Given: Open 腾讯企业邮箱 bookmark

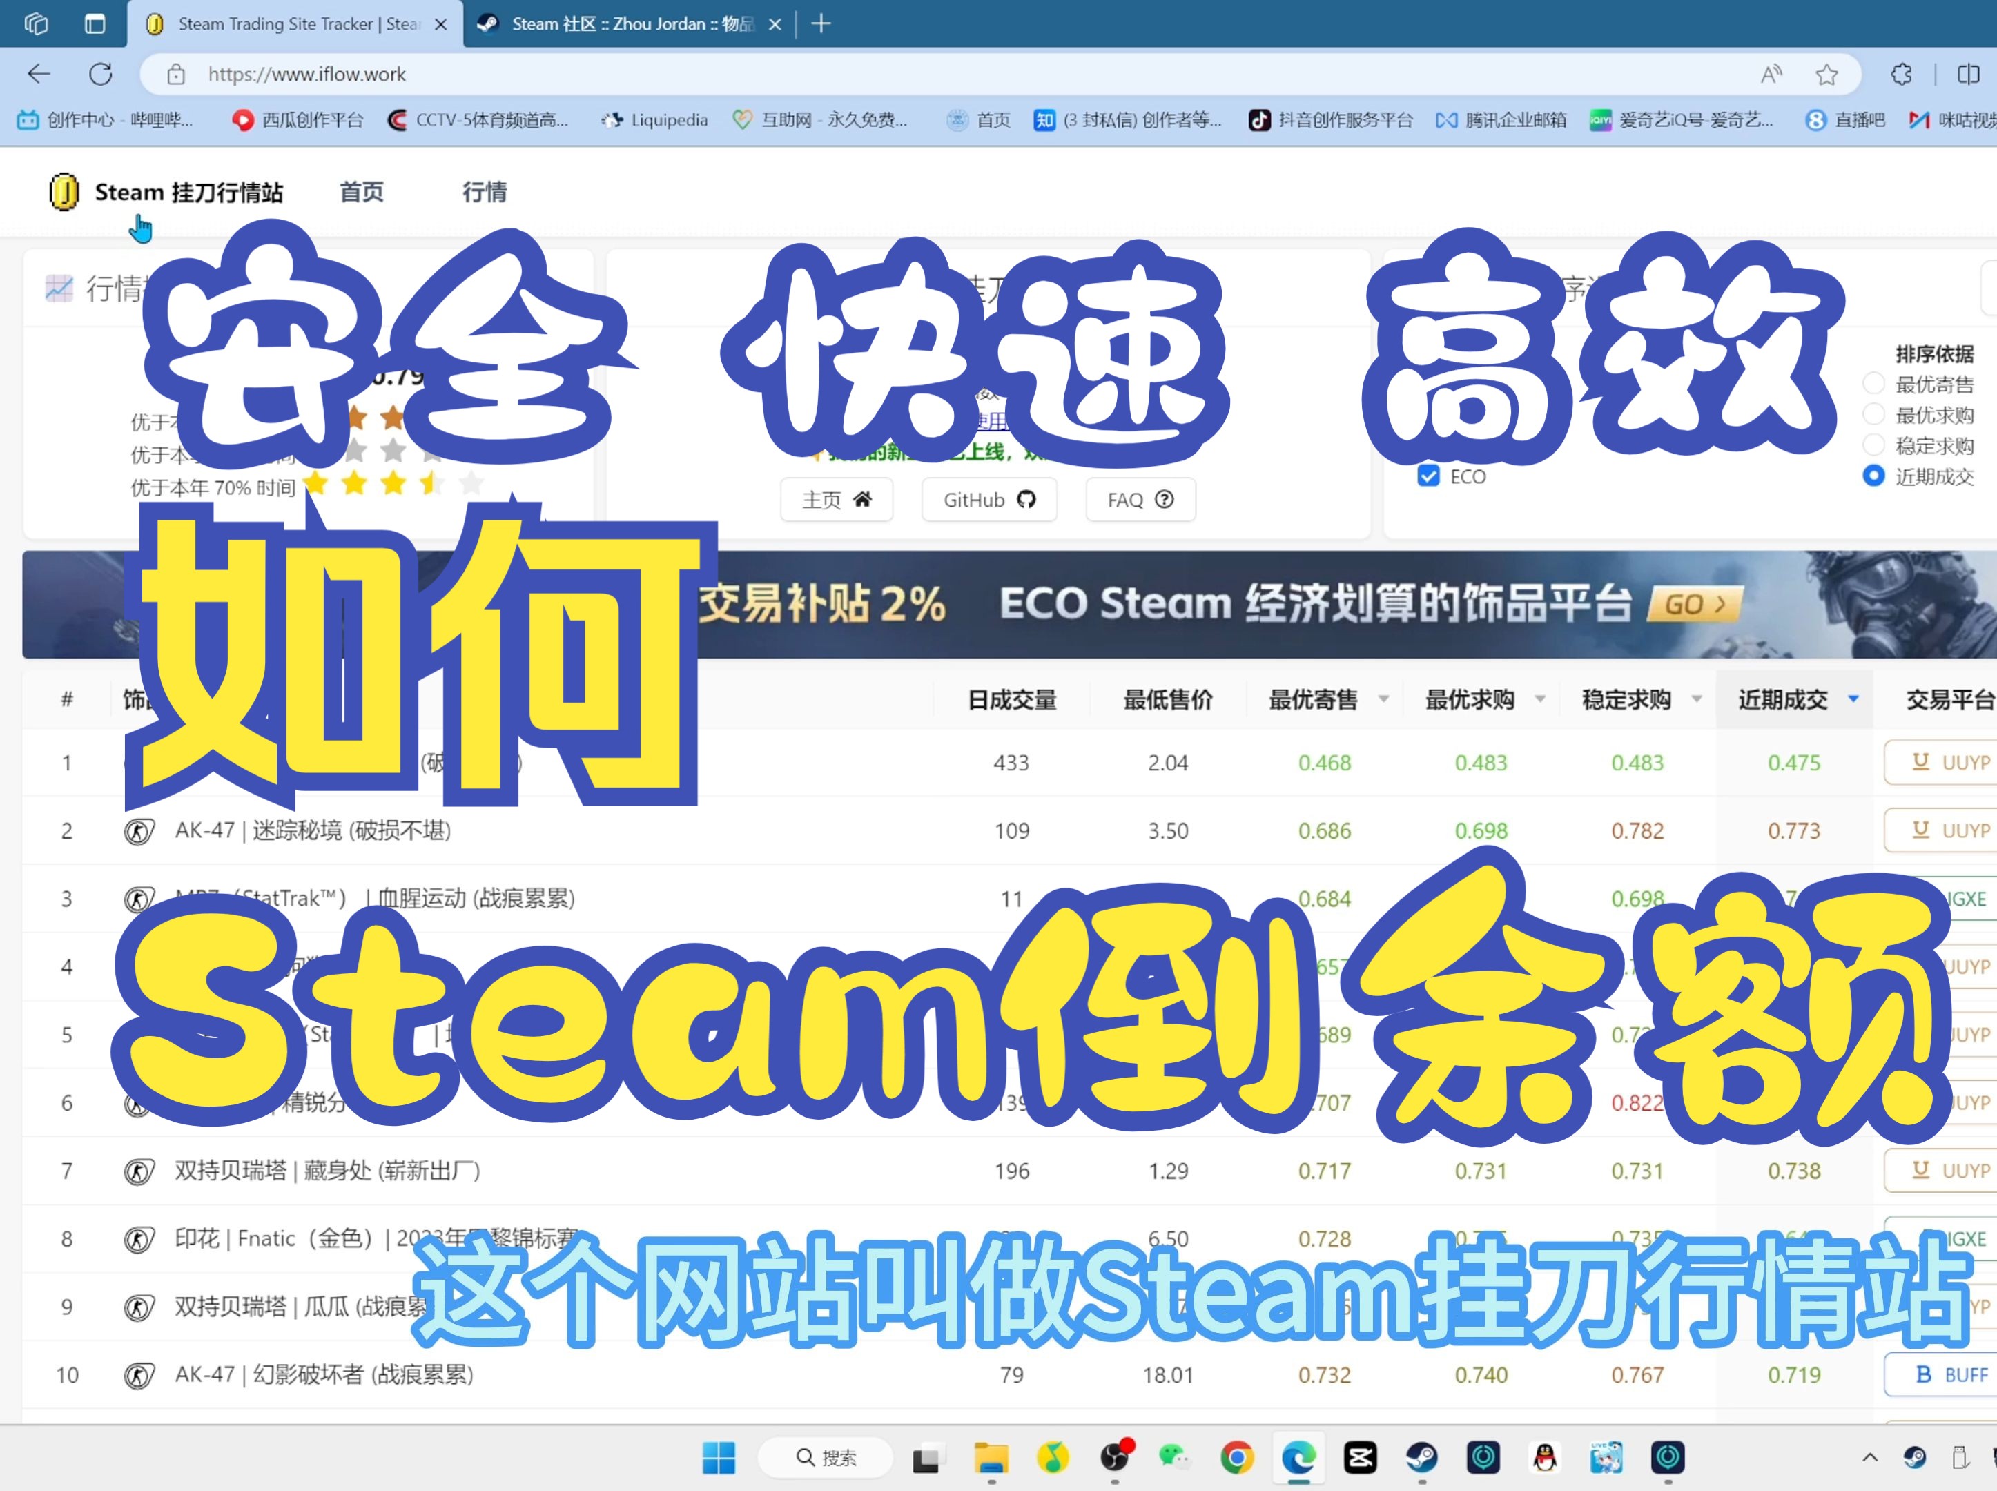Looking at the screenshot, I should [1501, 120].
